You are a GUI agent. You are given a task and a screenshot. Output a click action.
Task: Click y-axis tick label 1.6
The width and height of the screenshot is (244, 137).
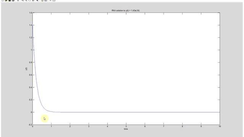30,13
